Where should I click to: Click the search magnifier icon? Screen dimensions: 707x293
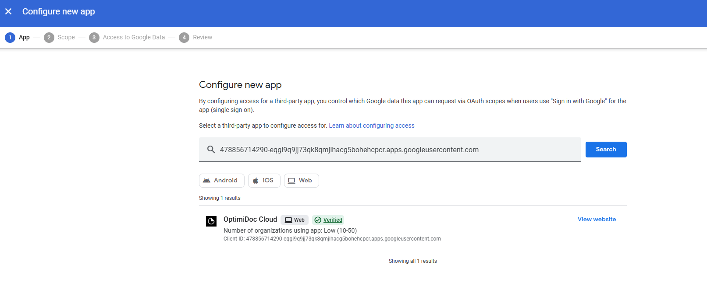click(211, 150)
